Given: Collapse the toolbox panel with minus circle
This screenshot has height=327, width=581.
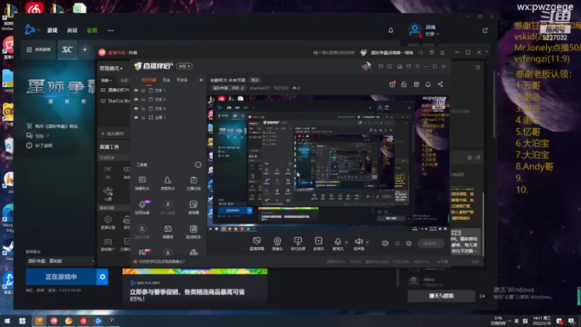Looking at the screenshot, I should coord(198,165).
